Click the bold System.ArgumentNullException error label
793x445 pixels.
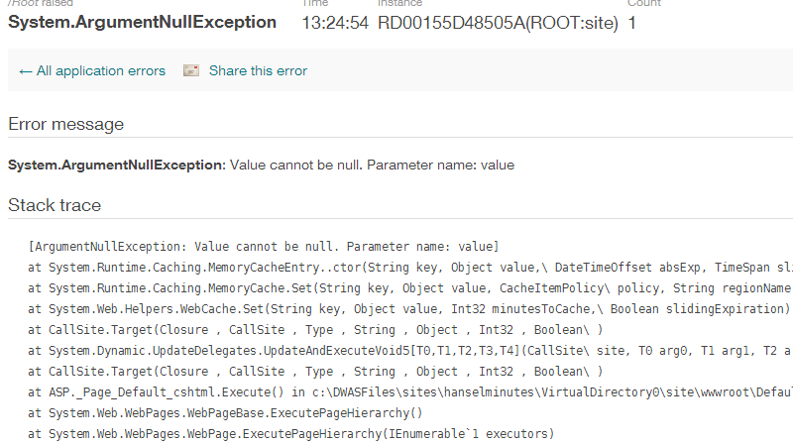point(117,165)
